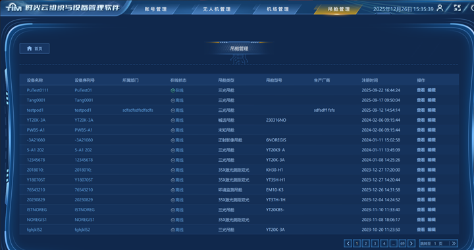474x250 pixels.
Task: Go to page 2
Action: tap(366, 243)
